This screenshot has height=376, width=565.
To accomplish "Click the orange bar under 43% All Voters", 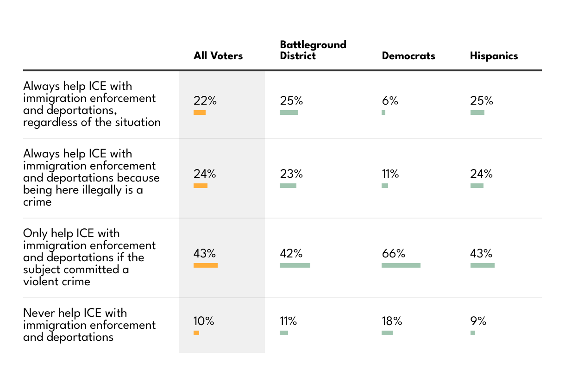I will (x=206, y=265).
